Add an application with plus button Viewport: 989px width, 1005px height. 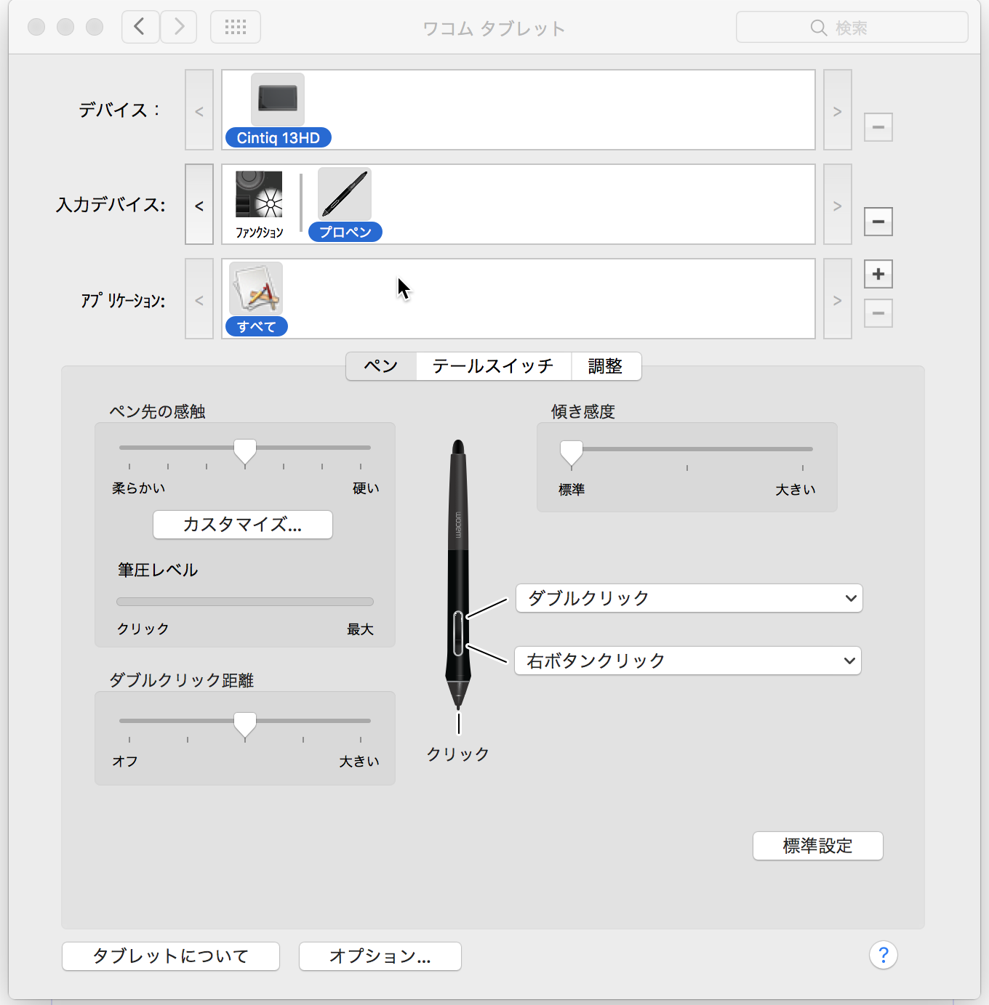(x=878, y=274)
